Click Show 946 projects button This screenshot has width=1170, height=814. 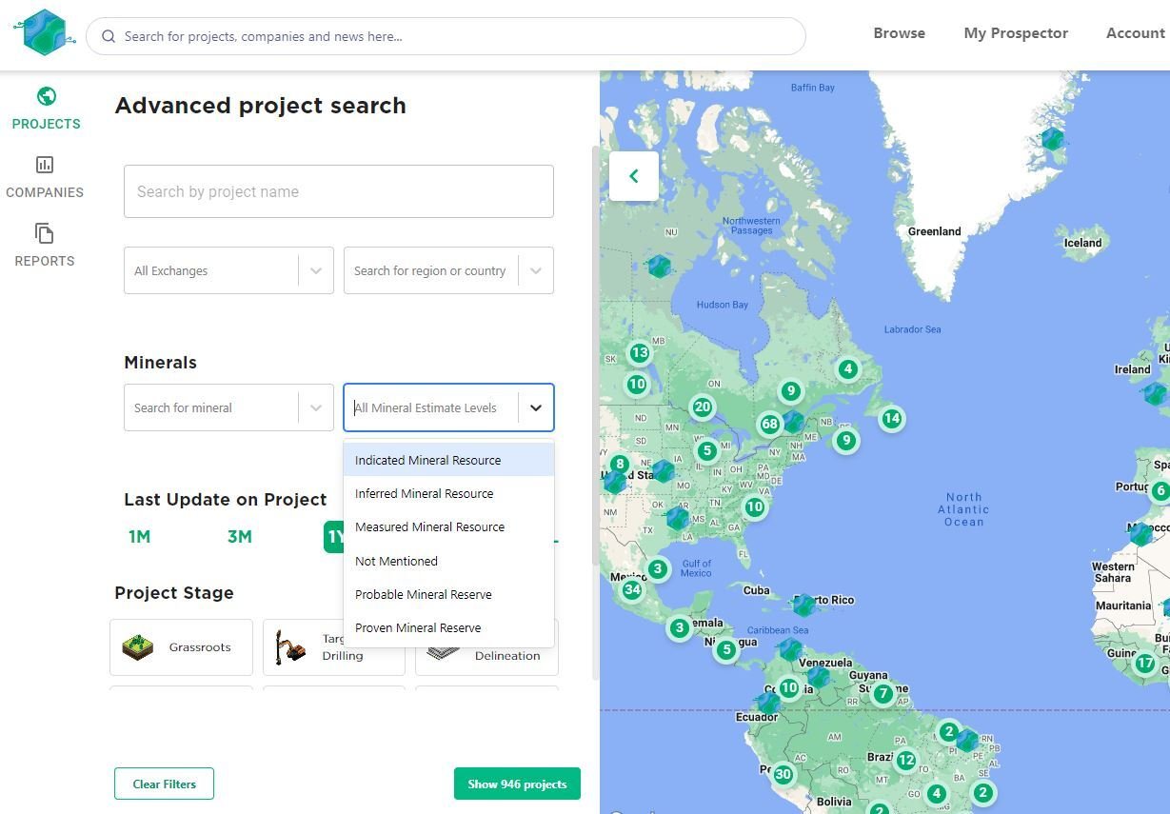[x=517, y=784]
